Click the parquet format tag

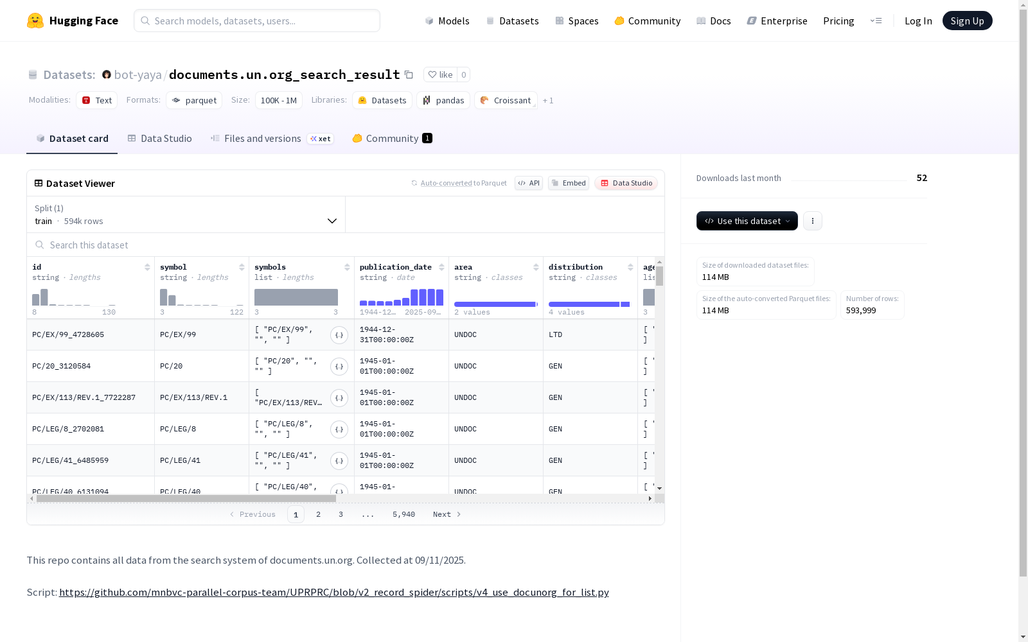[194, 100]
